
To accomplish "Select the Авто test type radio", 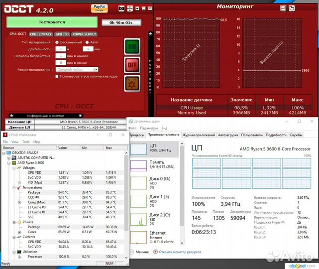I will pos(87,42).
